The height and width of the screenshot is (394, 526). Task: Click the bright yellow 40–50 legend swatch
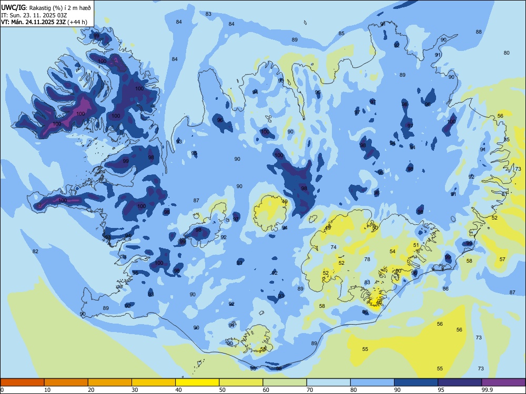pos(197,382)
